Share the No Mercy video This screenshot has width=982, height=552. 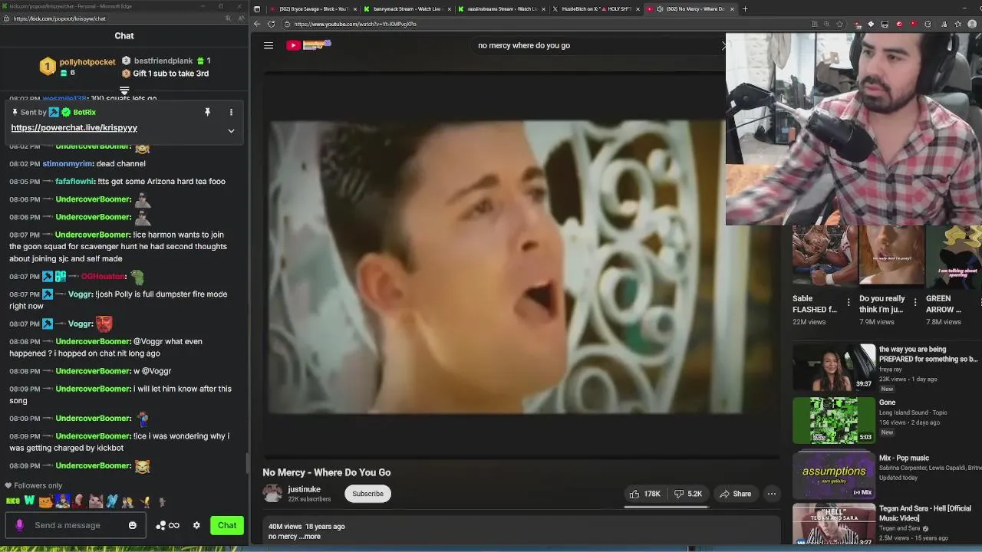735,494
